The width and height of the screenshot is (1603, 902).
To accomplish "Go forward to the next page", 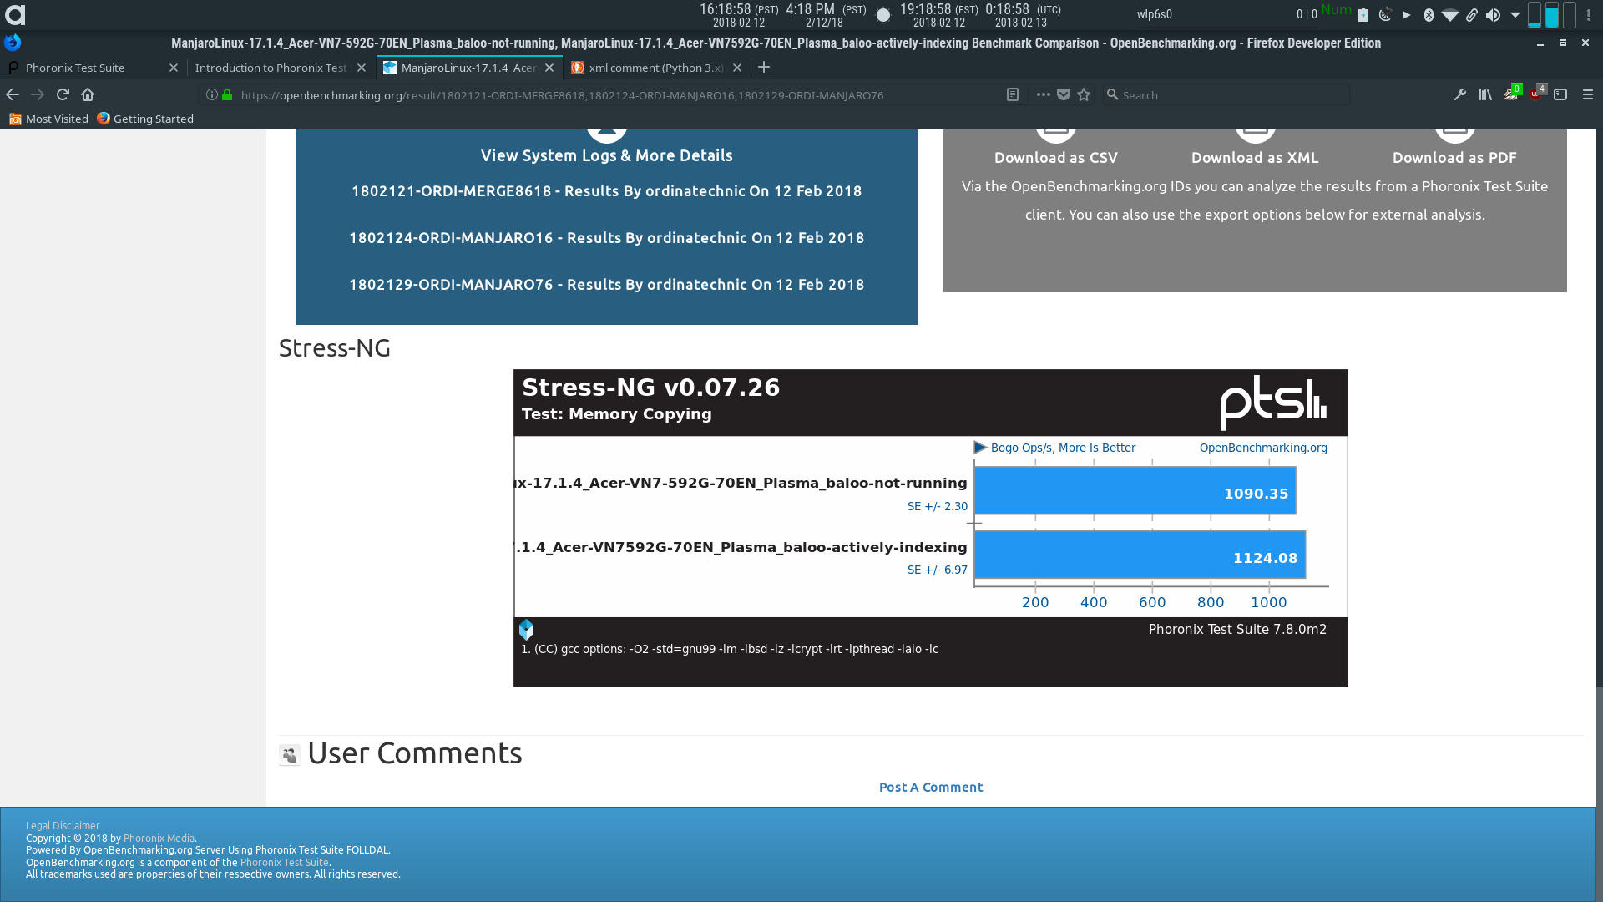I will tap(38, 95).
